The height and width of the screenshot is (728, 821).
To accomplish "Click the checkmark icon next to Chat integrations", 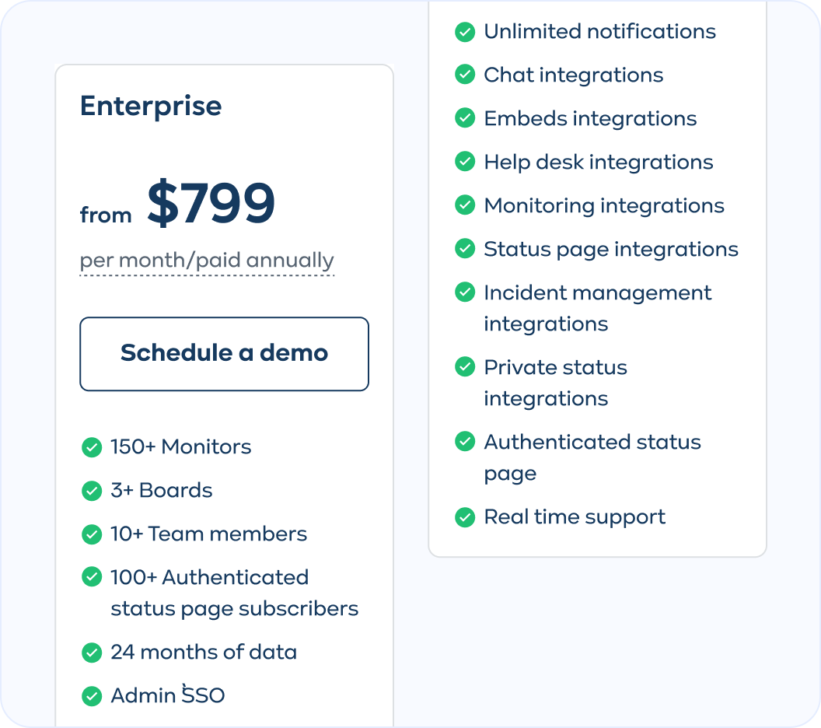I will click(465, 75).
